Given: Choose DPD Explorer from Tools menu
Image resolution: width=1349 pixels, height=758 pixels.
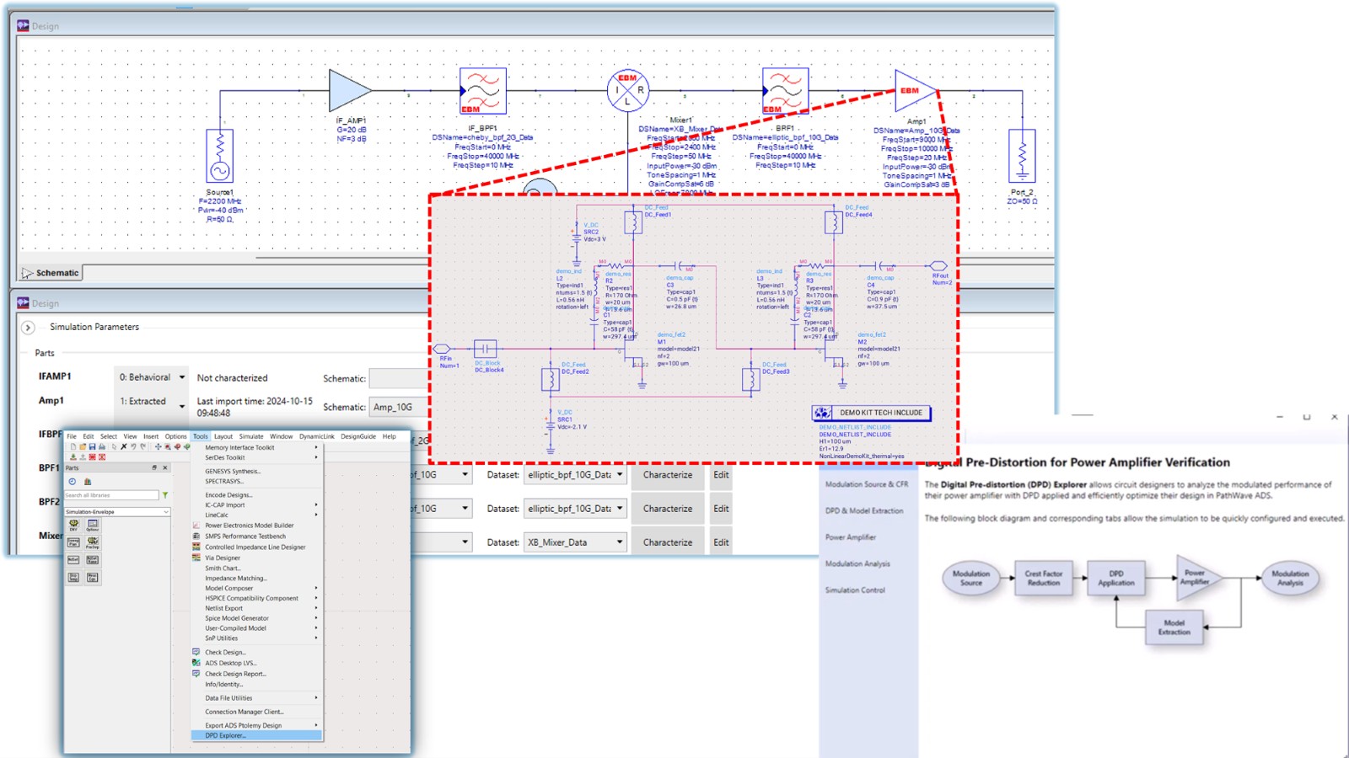Looking at the screenshot, I should (257, 735).
